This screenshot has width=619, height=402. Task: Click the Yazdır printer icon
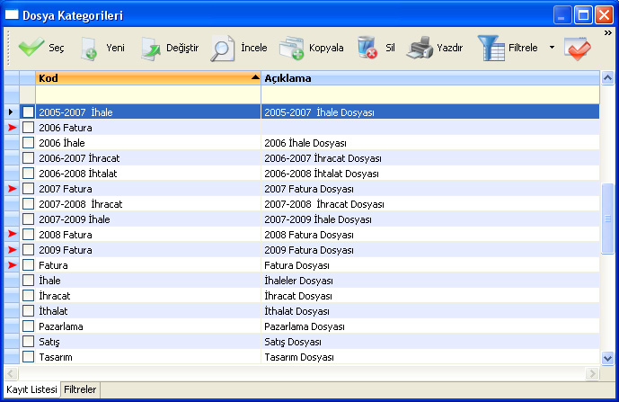click(x=420, y=48)
